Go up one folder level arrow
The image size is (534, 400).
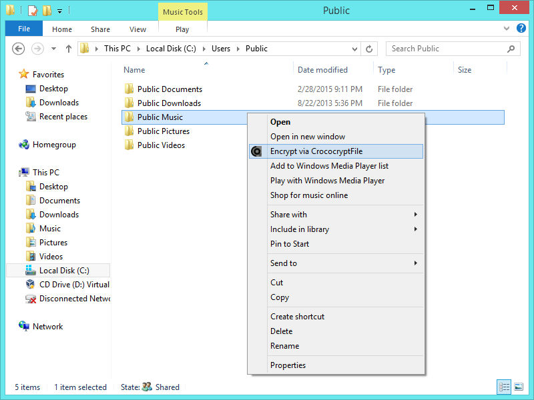coord(69,49)
